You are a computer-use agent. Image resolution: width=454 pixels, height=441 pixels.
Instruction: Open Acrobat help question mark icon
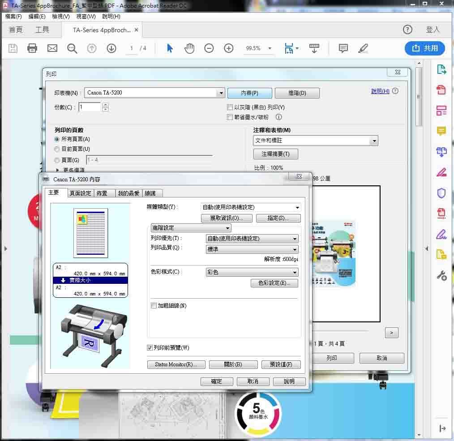click(407, 30)
